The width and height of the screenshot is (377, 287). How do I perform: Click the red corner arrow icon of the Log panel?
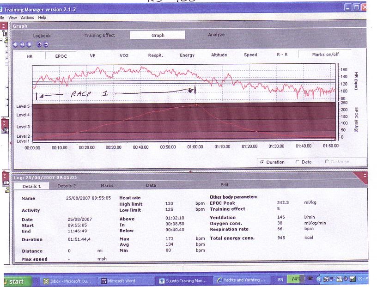362,177
